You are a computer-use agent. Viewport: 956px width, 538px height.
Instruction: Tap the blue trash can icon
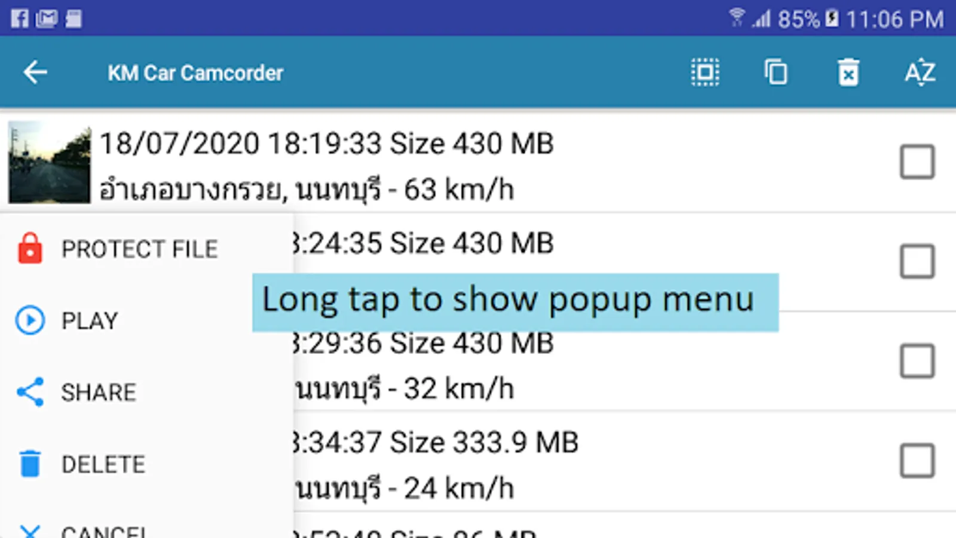pyautogui.click(x=30, y=464)
